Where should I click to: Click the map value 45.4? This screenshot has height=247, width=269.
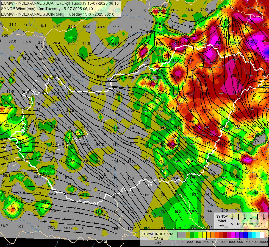(x=71, y=77)
